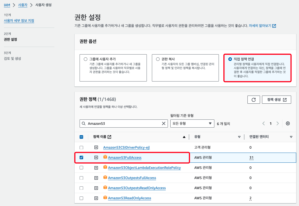Open the table preferences gear icon
The width and height of the screenshot is (299, 206).
(288, 123)
